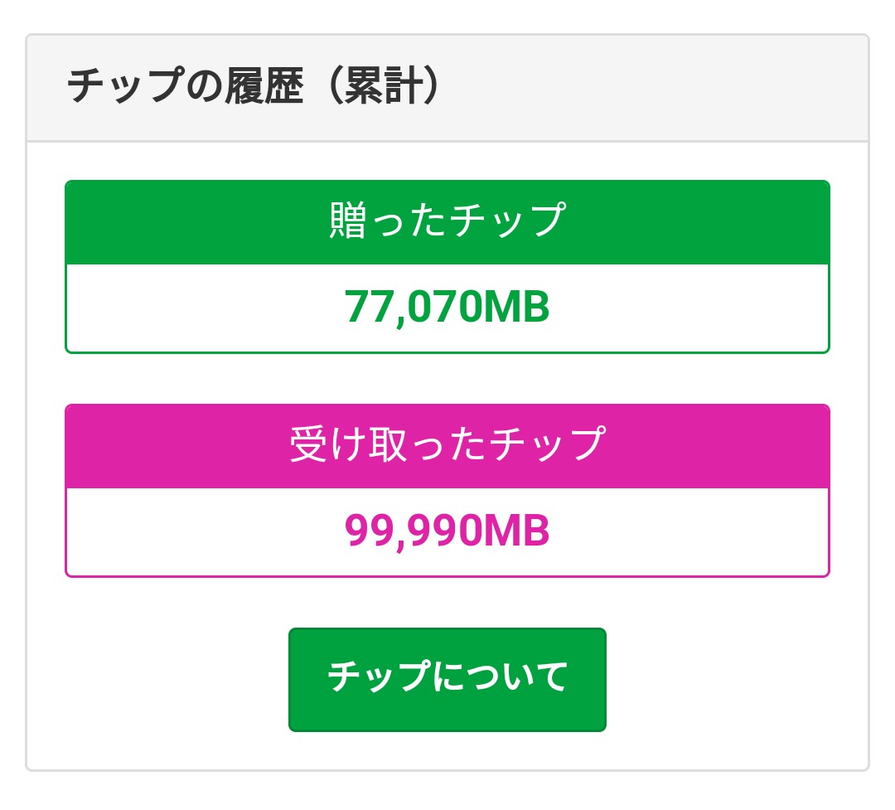Click the text 受け取った in the pink banner
The width and height of the screenshot is (895, 810).
click(x=389, y=445)
